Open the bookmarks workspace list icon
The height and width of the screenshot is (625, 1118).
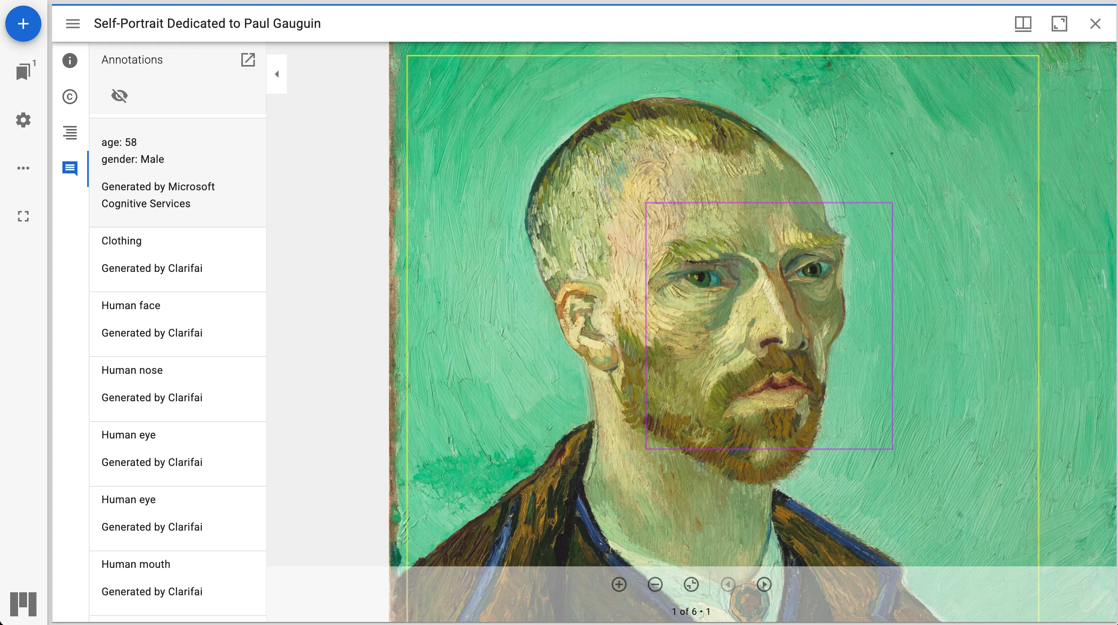pos(24,71)
